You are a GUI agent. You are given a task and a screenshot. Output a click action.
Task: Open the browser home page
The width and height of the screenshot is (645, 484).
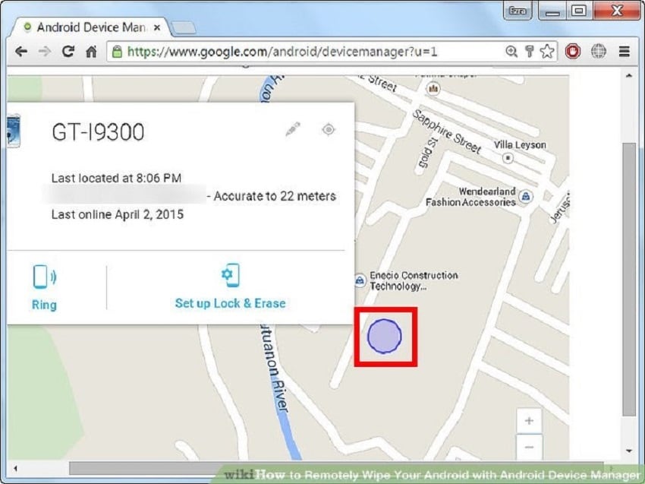point(91,52)
